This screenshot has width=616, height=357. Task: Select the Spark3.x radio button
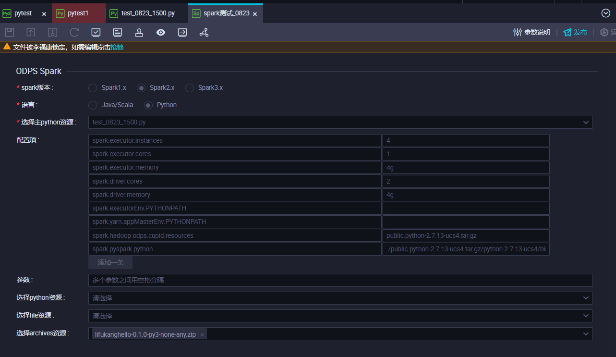pyautogui.click(x=190, y=88)
